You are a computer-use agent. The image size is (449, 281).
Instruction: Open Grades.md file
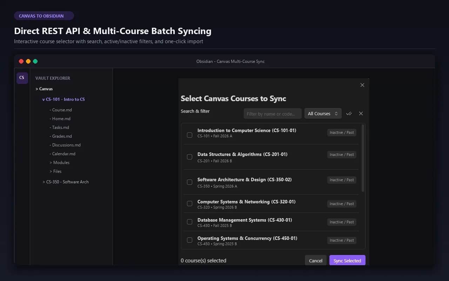[x=61, y=136]
